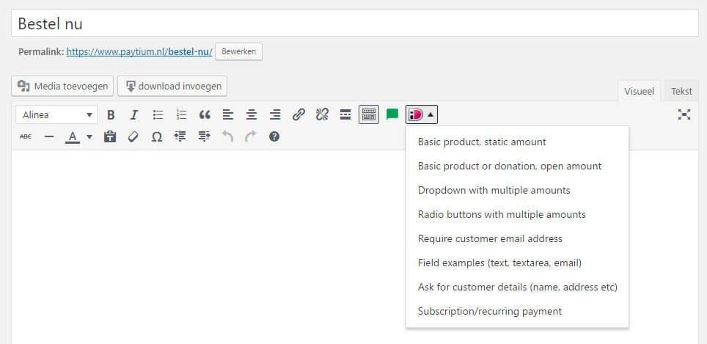Increase the indent
The width and height of the screenshot is (707, 344).
[204, 136]
